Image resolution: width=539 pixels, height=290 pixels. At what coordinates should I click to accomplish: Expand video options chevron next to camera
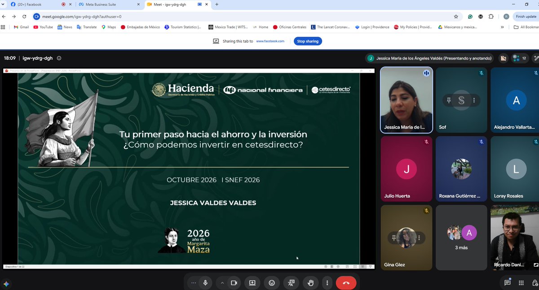pyautogui.click(x=222, y=283)
